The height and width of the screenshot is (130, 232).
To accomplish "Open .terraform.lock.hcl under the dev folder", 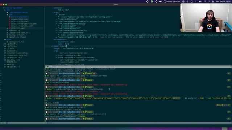I will [x=19, y=33].
